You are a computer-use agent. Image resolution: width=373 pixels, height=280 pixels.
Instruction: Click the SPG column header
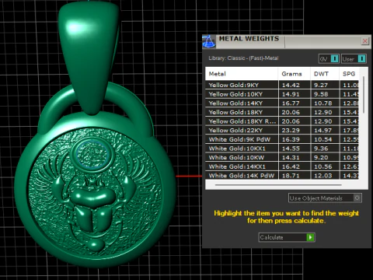[x=349, y=74]
